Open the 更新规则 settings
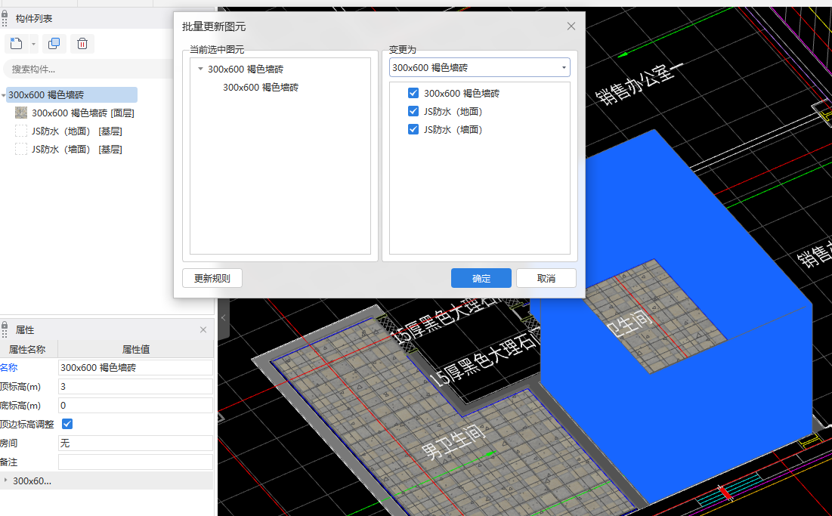The width and height of the screenshot is (832, 516). (x=212, y=278)
